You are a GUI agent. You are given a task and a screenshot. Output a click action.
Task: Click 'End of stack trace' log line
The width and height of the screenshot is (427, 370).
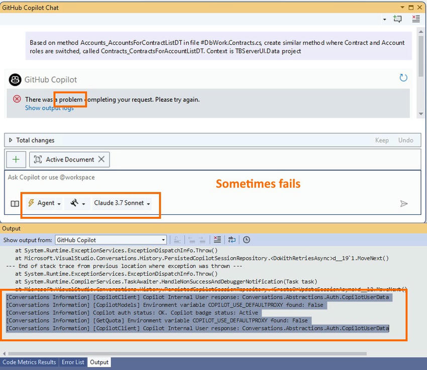pyautogui.click(x=124, y=266)
